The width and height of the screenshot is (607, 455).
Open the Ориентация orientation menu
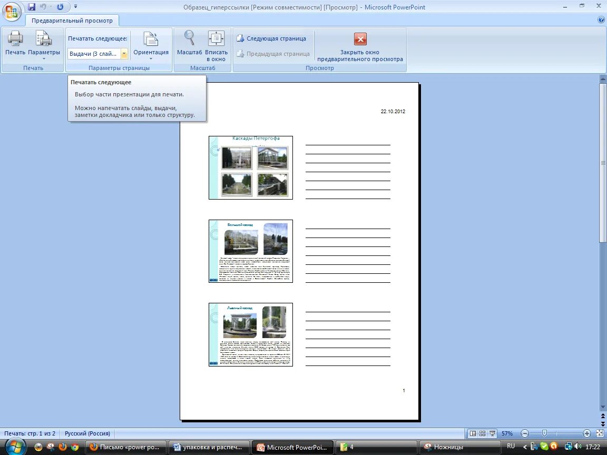[x=151, y=46]
